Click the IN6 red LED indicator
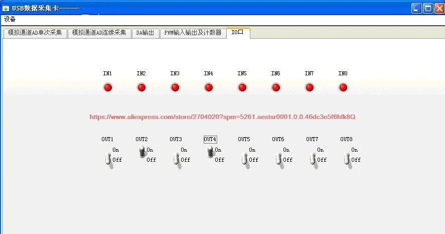The height and width of the screenshot is (234, 445). [x=276, y=87]
